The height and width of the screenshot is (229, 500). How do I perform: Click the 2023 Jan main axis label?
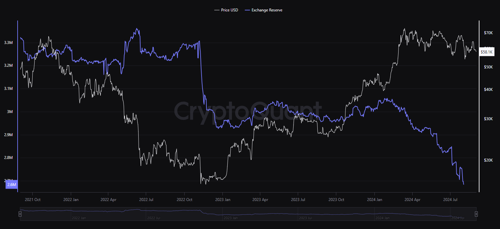tap(223, 199)
